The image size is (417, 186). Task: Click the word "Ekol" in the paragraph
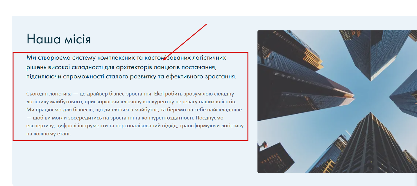[159, 94]
